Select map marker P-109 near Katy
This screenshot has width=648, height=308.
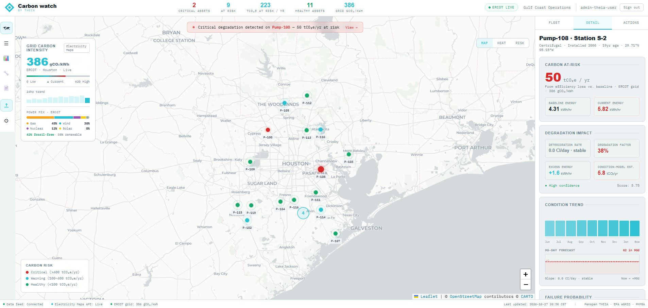(250, 162)
